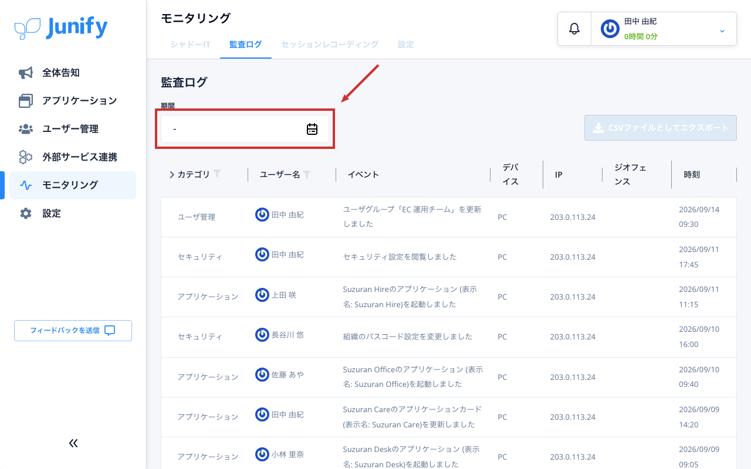Screen dimensions: 751x469
Task: Select event text 組織のパスコード設定を変更しました
Action: coord(408,337)
